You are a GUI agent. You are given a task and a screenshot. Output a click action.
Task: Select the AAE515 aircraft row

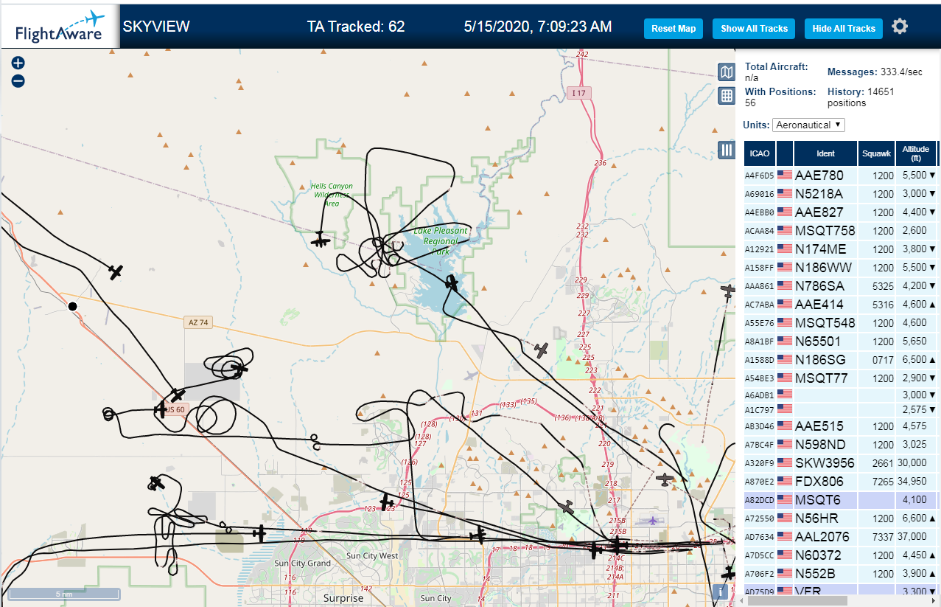click(841, 426)
